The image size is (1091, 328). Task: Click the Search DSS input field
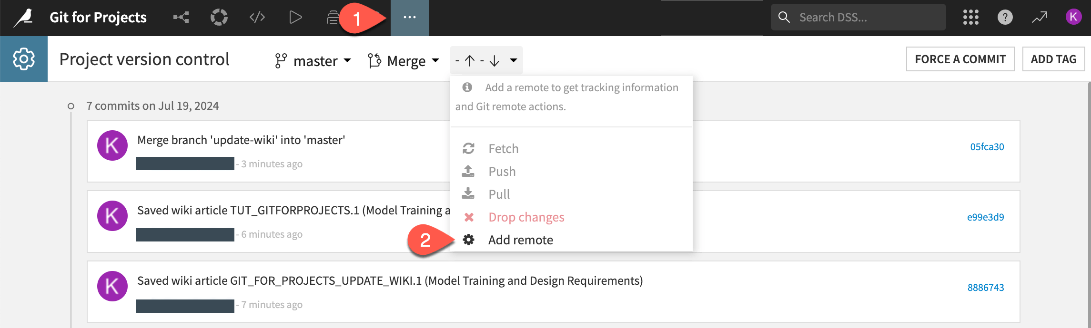(x=859, y=18)
